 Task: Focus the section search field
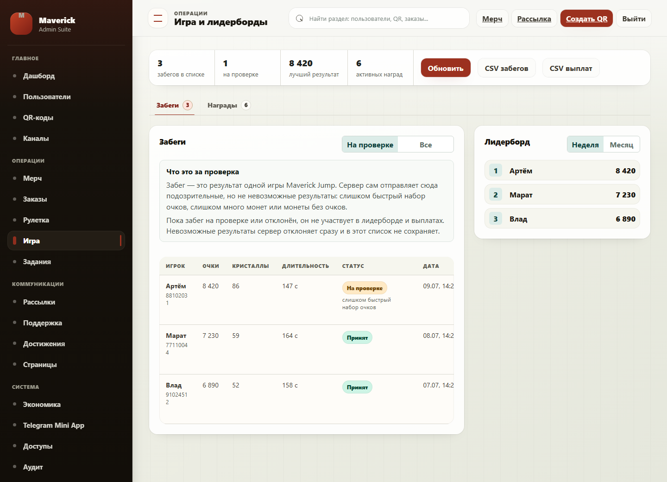point(379,19)
